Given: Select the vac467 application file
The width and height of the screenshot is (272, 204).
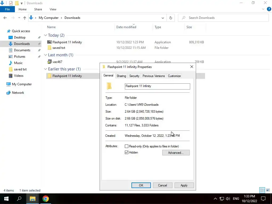Looking at the screenshot, I should (x=57, y=62).
